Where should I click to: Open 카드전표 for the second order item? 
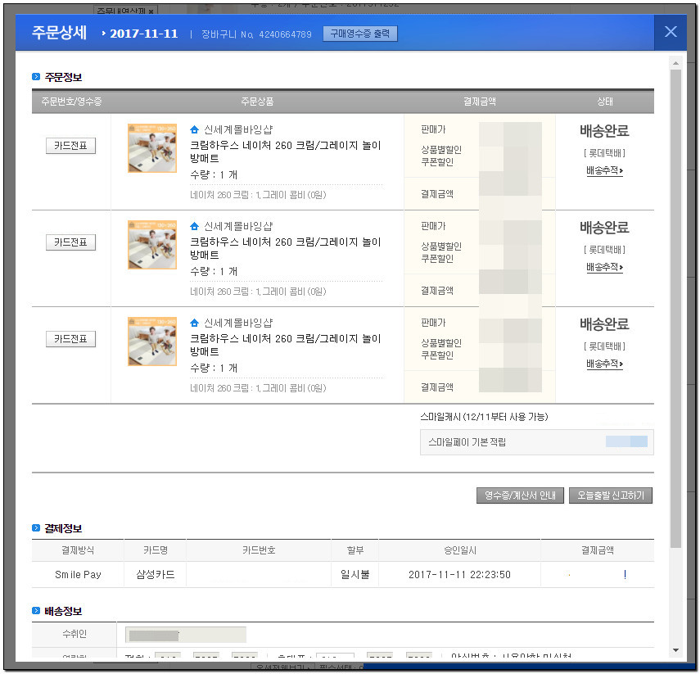(70, 242)
